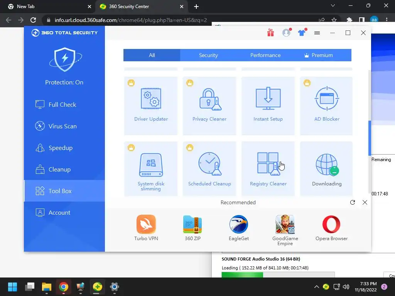
Task: Open Full Check in sidebar
Action: coord(64,104)
